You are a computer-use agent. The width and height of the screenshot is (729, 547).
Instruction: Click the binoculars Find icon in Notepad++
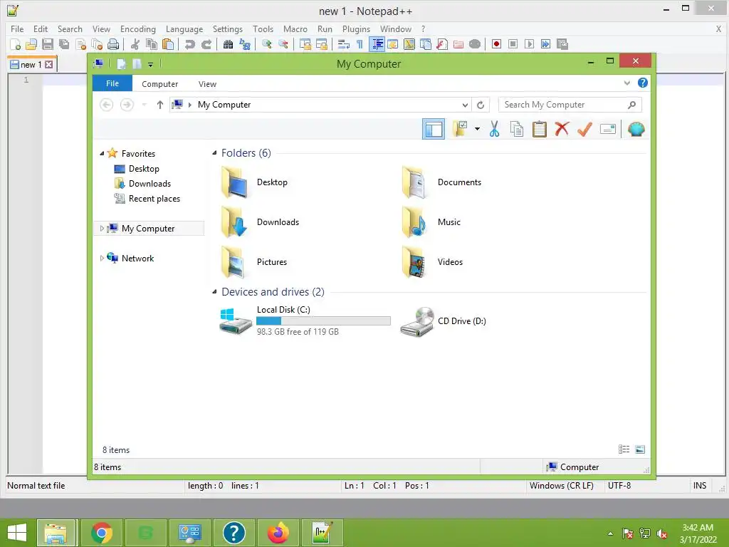point(229,44)
